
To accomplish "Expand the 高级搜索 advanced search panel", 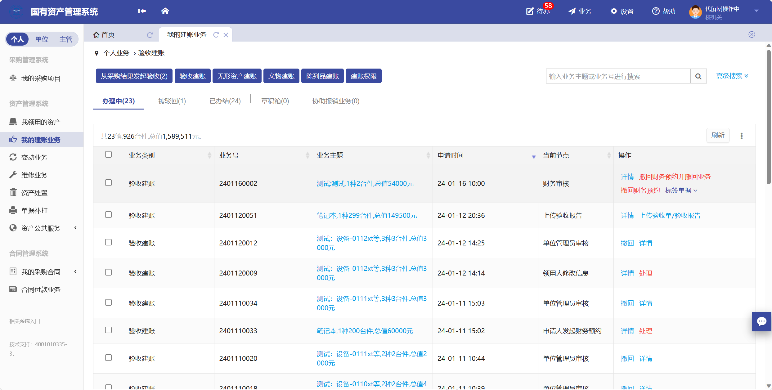I will (x=732, y=76).
